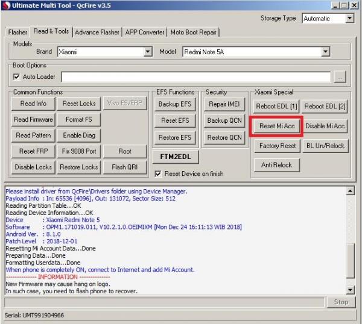Click the log scrollbar thumb
The width and height of the screenshot is (362, 324).
click(350, 261)
